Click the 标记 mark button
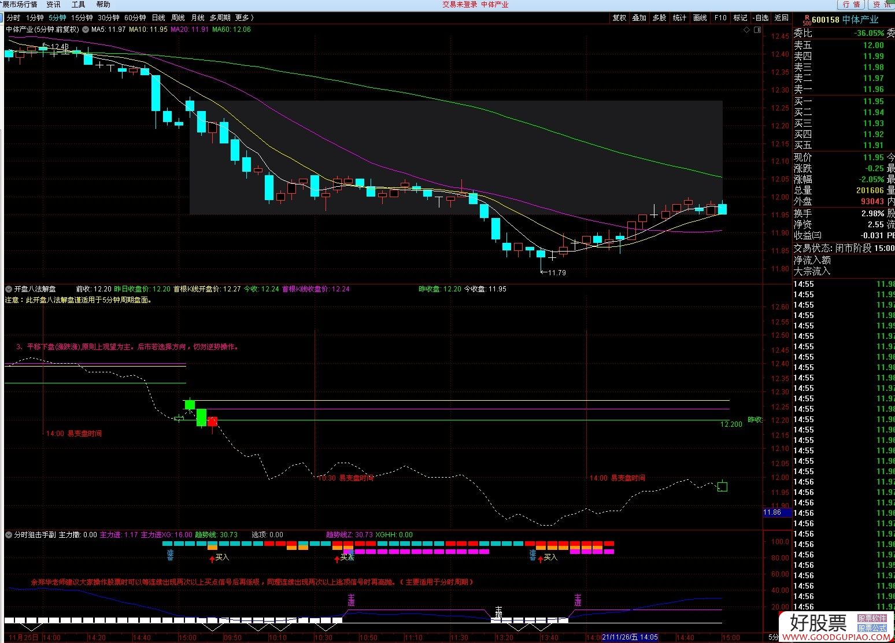 pos(741,18)
